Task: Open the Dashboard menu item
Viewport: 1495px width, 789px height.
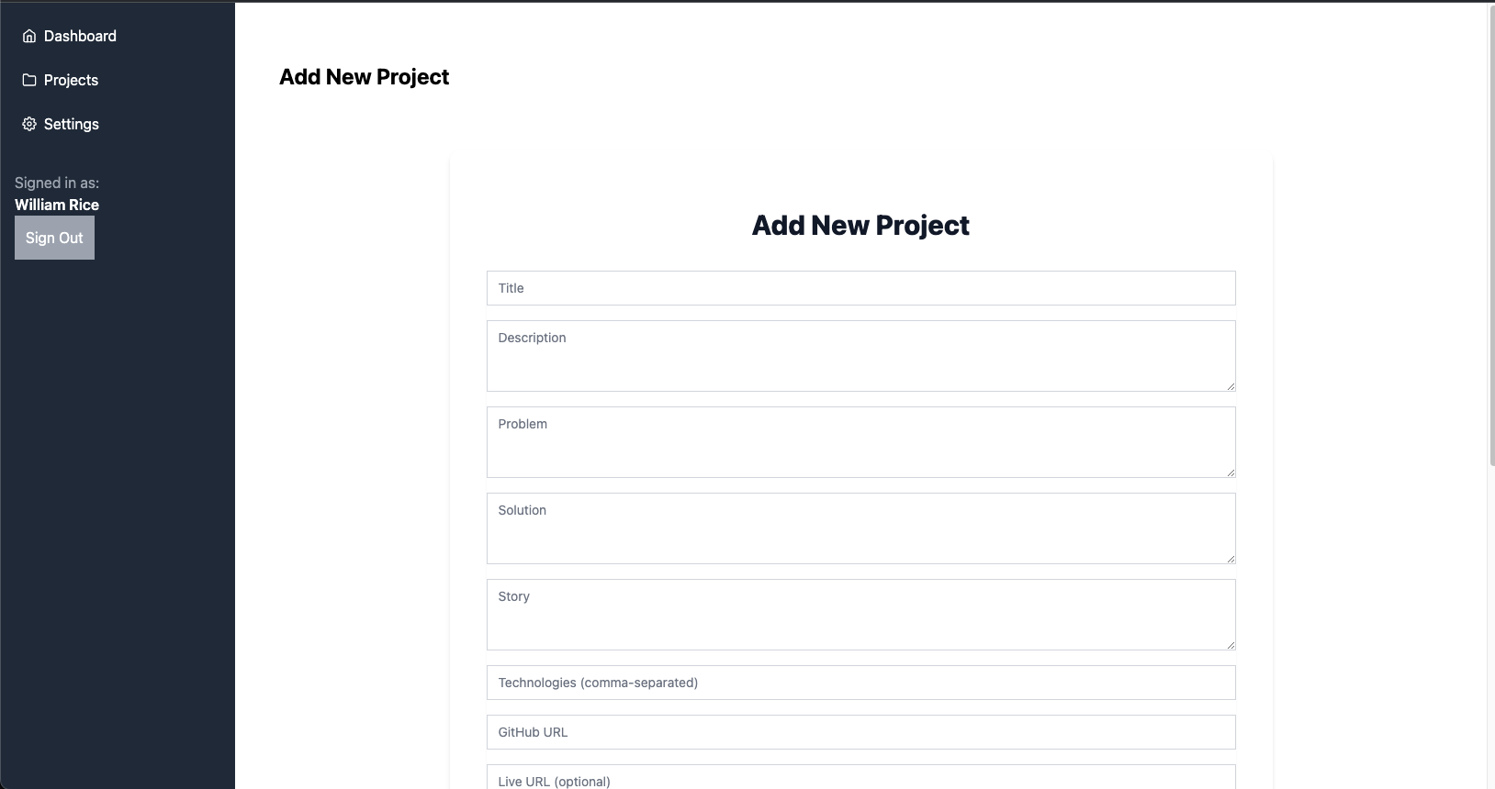Action: (70, 36)
